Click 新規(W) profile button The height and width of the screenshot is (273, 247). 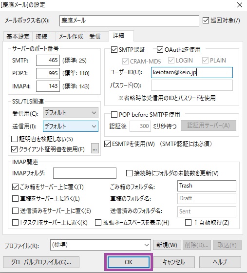[x=167, y=245]
